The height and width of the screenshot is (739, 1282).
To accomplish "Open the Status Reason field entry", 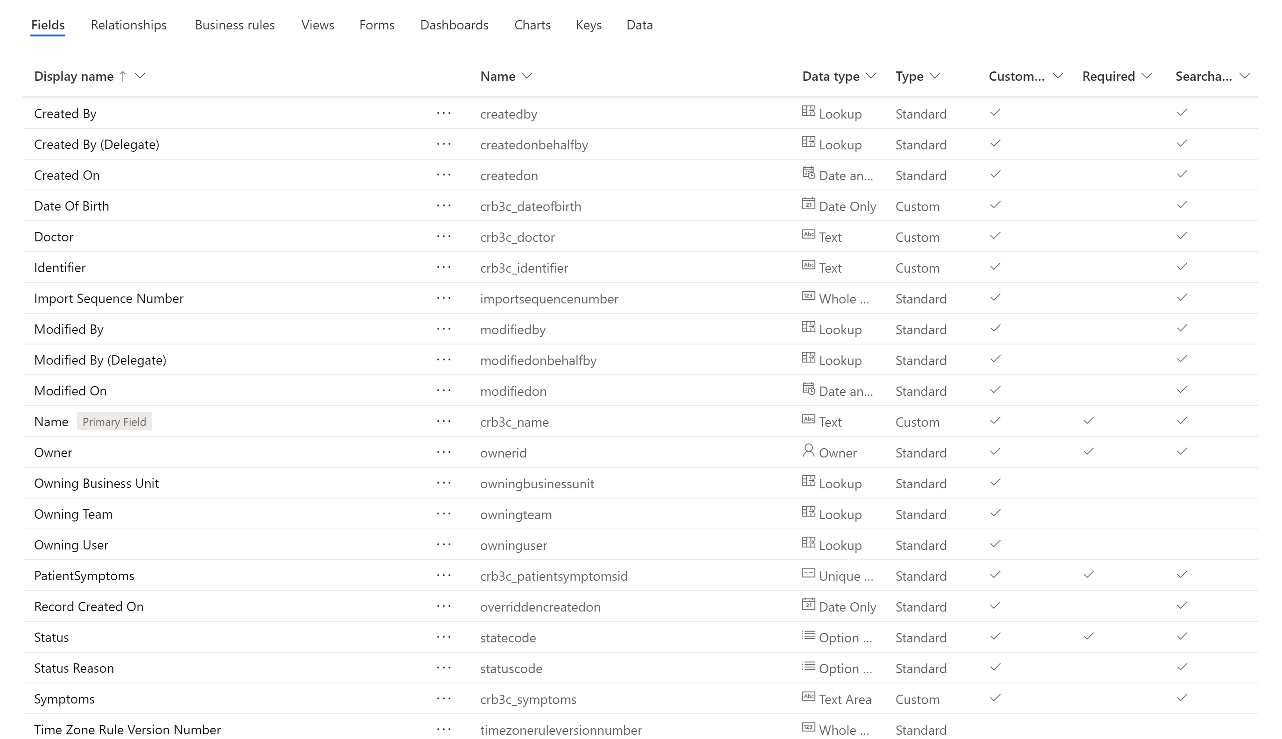I will click(x=74, y=668).
